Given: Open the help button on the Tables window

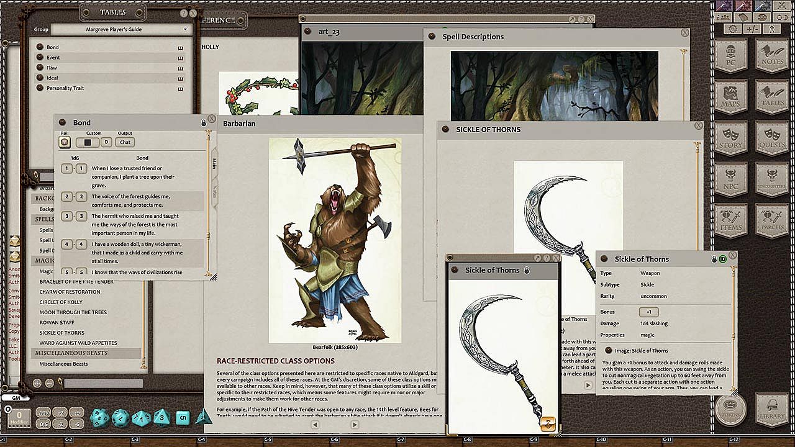Looking at the screenshot, I should coord(184,13).
